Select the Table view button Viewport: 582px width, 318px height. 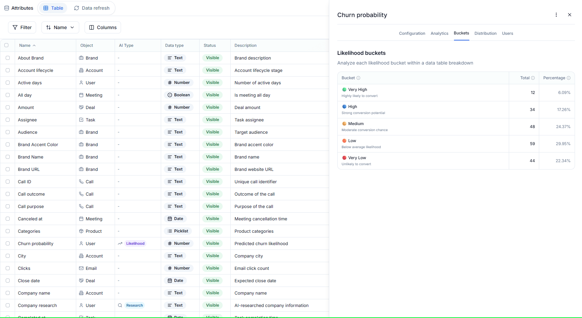[x=53, y=8]
